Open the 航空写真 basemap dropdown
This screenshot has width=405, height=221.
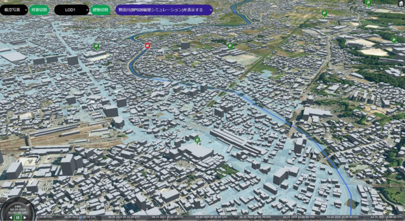(14, 10)
